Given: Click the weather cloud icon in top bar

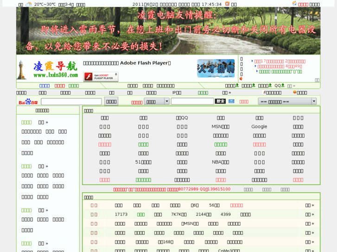Looking at the screenshot, I should pyautogui.click(x=29, y=4).
